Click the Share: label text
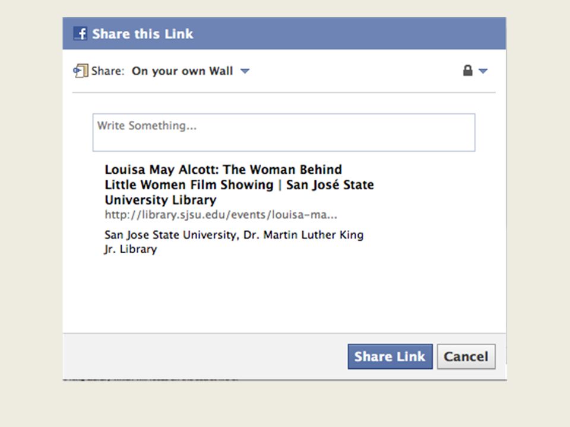Viewport: 570px width, 427px height. pyautogui.click(x=107, y=71)
